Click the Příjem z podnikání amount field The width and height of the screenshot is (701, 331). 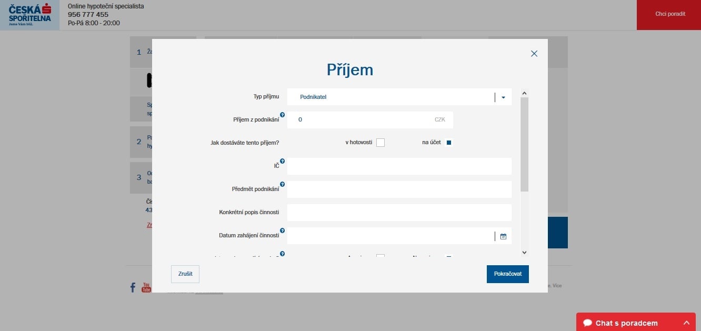click(370, 119)
